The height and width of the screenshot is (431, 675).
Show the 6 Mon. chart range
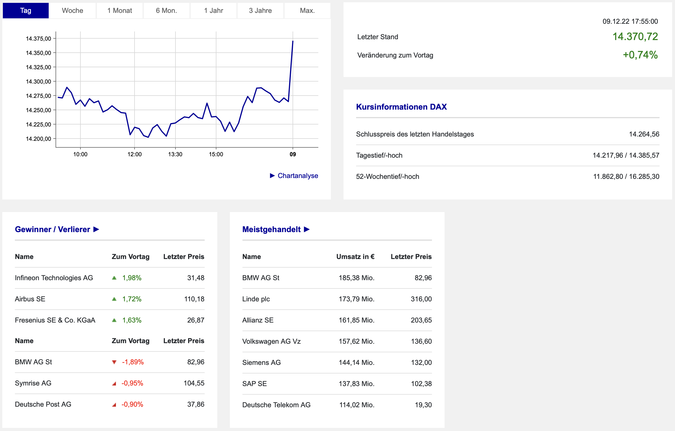[166, 11]
